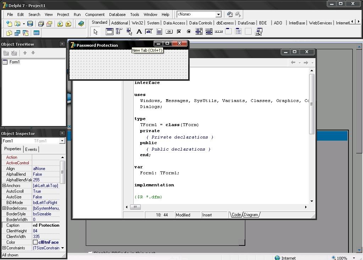Switch to the Diagram editor tab

[x=251, y=215]
